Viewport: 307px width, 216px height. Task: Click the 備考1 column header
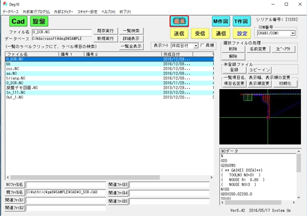(x=71, y=54)
